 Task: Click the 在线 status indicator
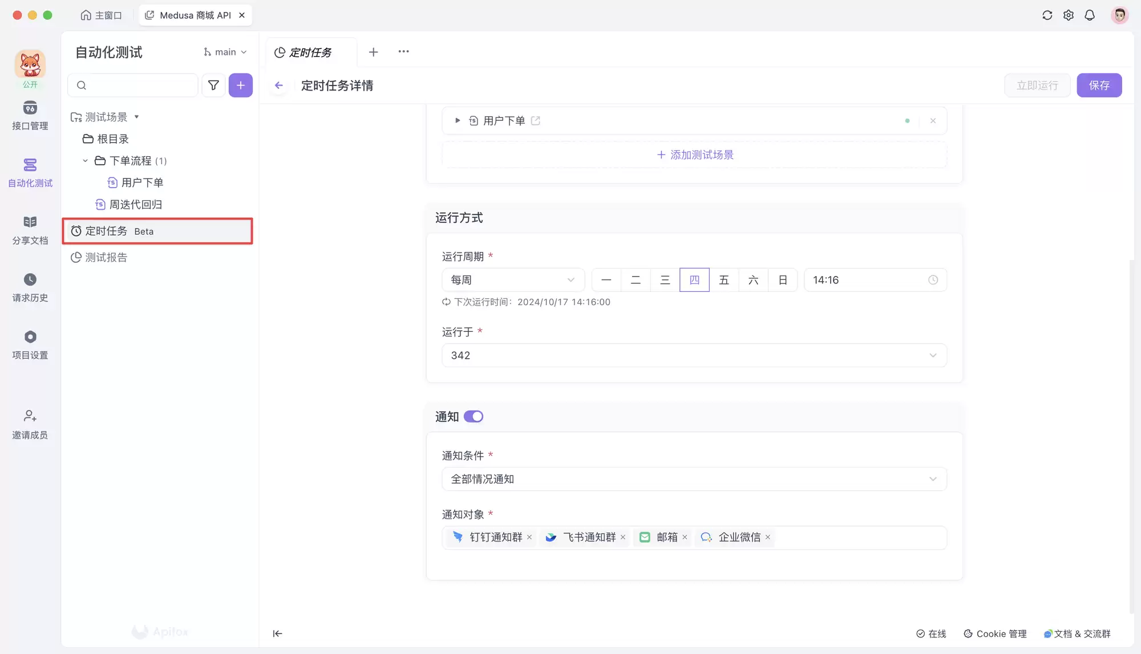(931, 634)
